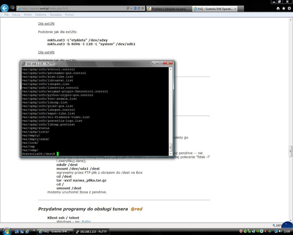The image size is (293, 235).
Task: Click the PuTTY terminal scrollbar down arrow
Action: click(171, 153)
